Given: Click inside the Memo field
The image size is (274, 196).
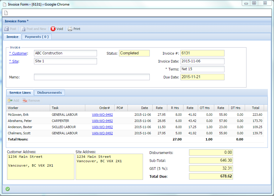Looking at the screenshot, I should pyautogui.click(x=92, y=77).
